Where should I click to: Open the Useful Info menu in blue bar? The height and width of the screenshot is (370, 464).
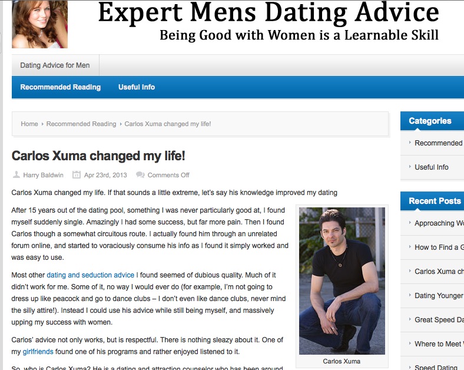click(x=137, y=87)
